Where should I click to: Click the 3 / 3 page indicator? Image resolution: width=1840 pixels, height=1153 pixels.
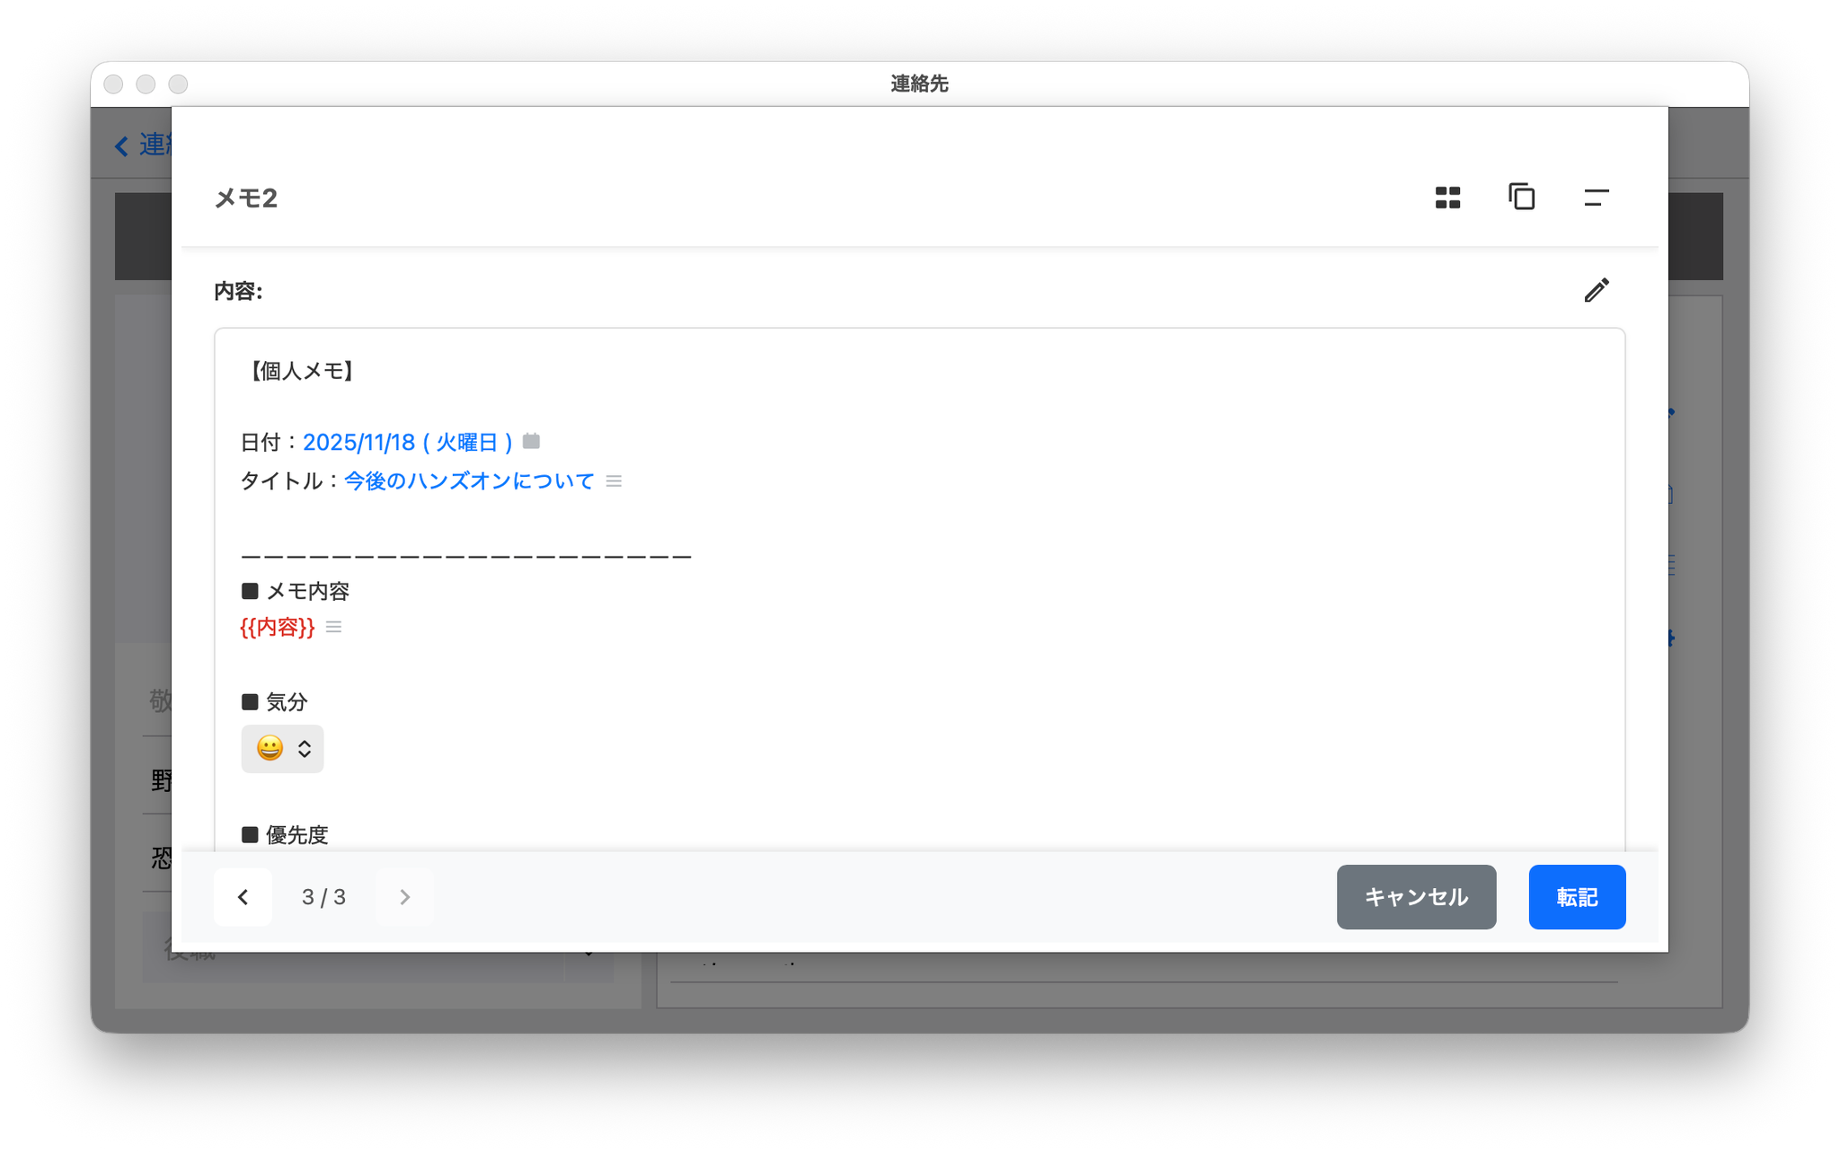[x=323, y=897]
